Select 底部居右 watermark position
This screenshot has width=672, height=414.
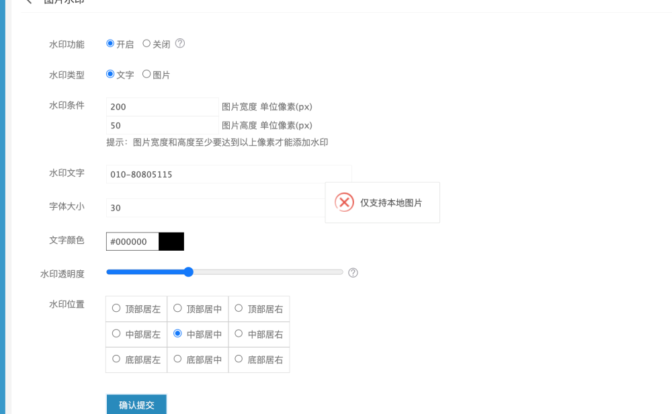[x=239, y=359]
